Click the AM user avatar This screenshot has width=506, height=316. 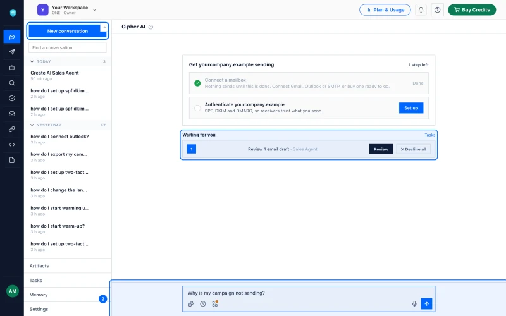13,291
